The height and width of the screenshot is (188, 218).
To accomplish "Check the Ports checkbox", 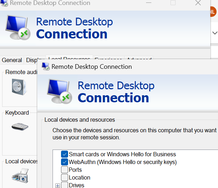I will tap(65, 170).
